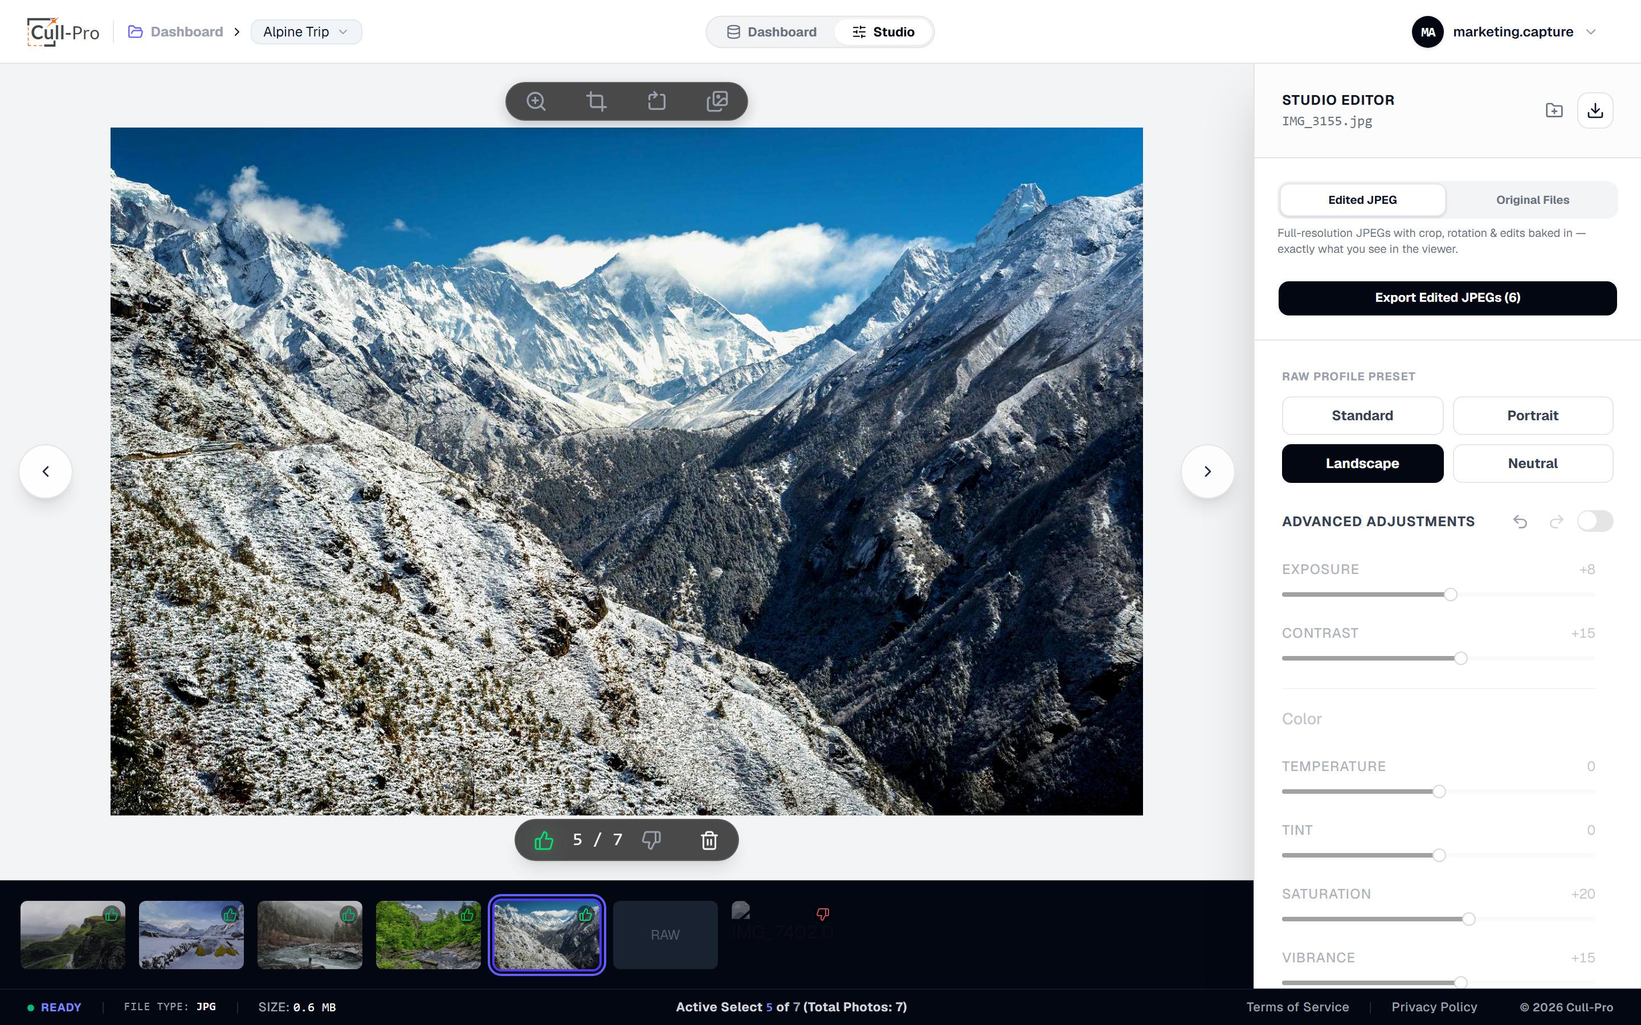Redo the adjustment
This screenshot has width=1641, height=1025.
[x=1556, y=521]
